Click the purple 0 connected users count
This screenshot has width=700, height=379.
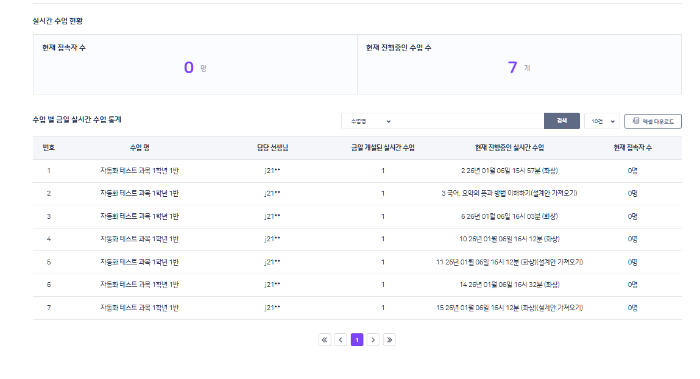click(189, 68)
